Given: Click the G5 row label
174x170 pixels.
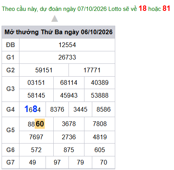Looking at the screenshot, I should pyautogui.click(x=11, y=130).
